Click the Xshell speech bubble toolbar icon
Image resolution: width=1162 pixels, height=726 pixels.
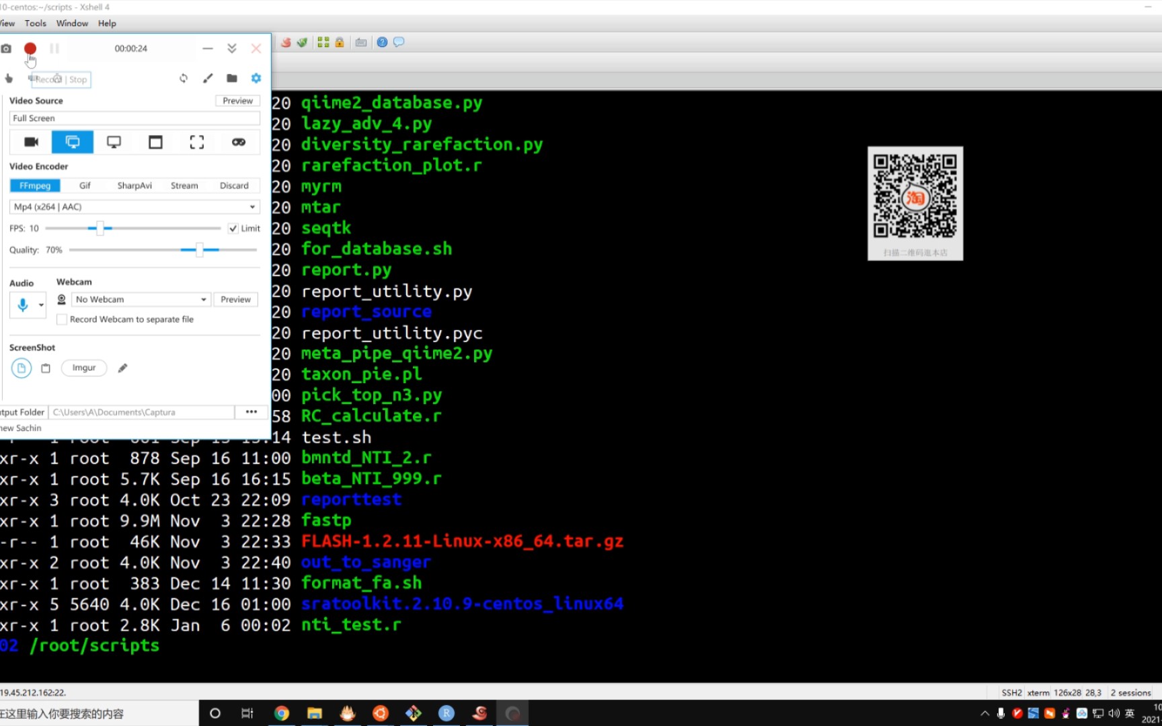[x=399, y=42]
